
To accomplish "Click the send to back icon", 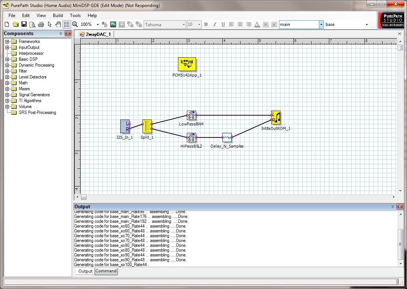I will tap(139, 24).
